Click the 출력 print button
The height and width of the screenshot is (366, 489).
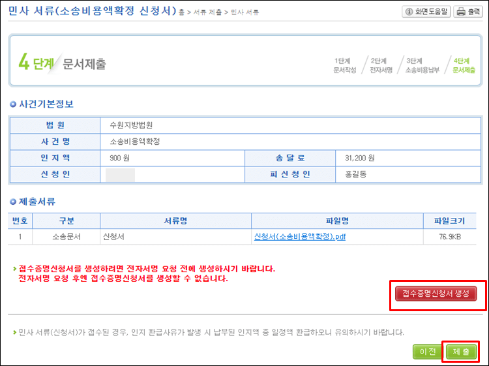(468, 12)
